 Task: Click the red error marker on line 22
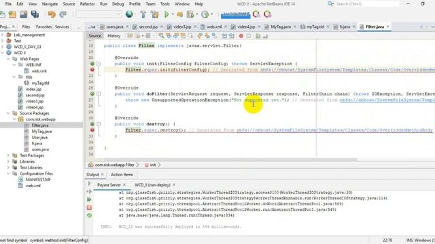click(92, 70)
